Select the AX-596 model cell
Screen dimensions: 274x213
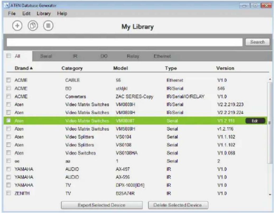(x=123, y=177)
